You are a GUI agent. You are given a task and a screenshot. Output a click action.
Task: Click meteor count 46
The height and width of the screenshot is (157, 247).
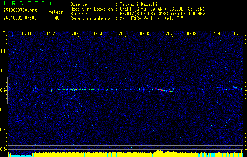[57, 18]
